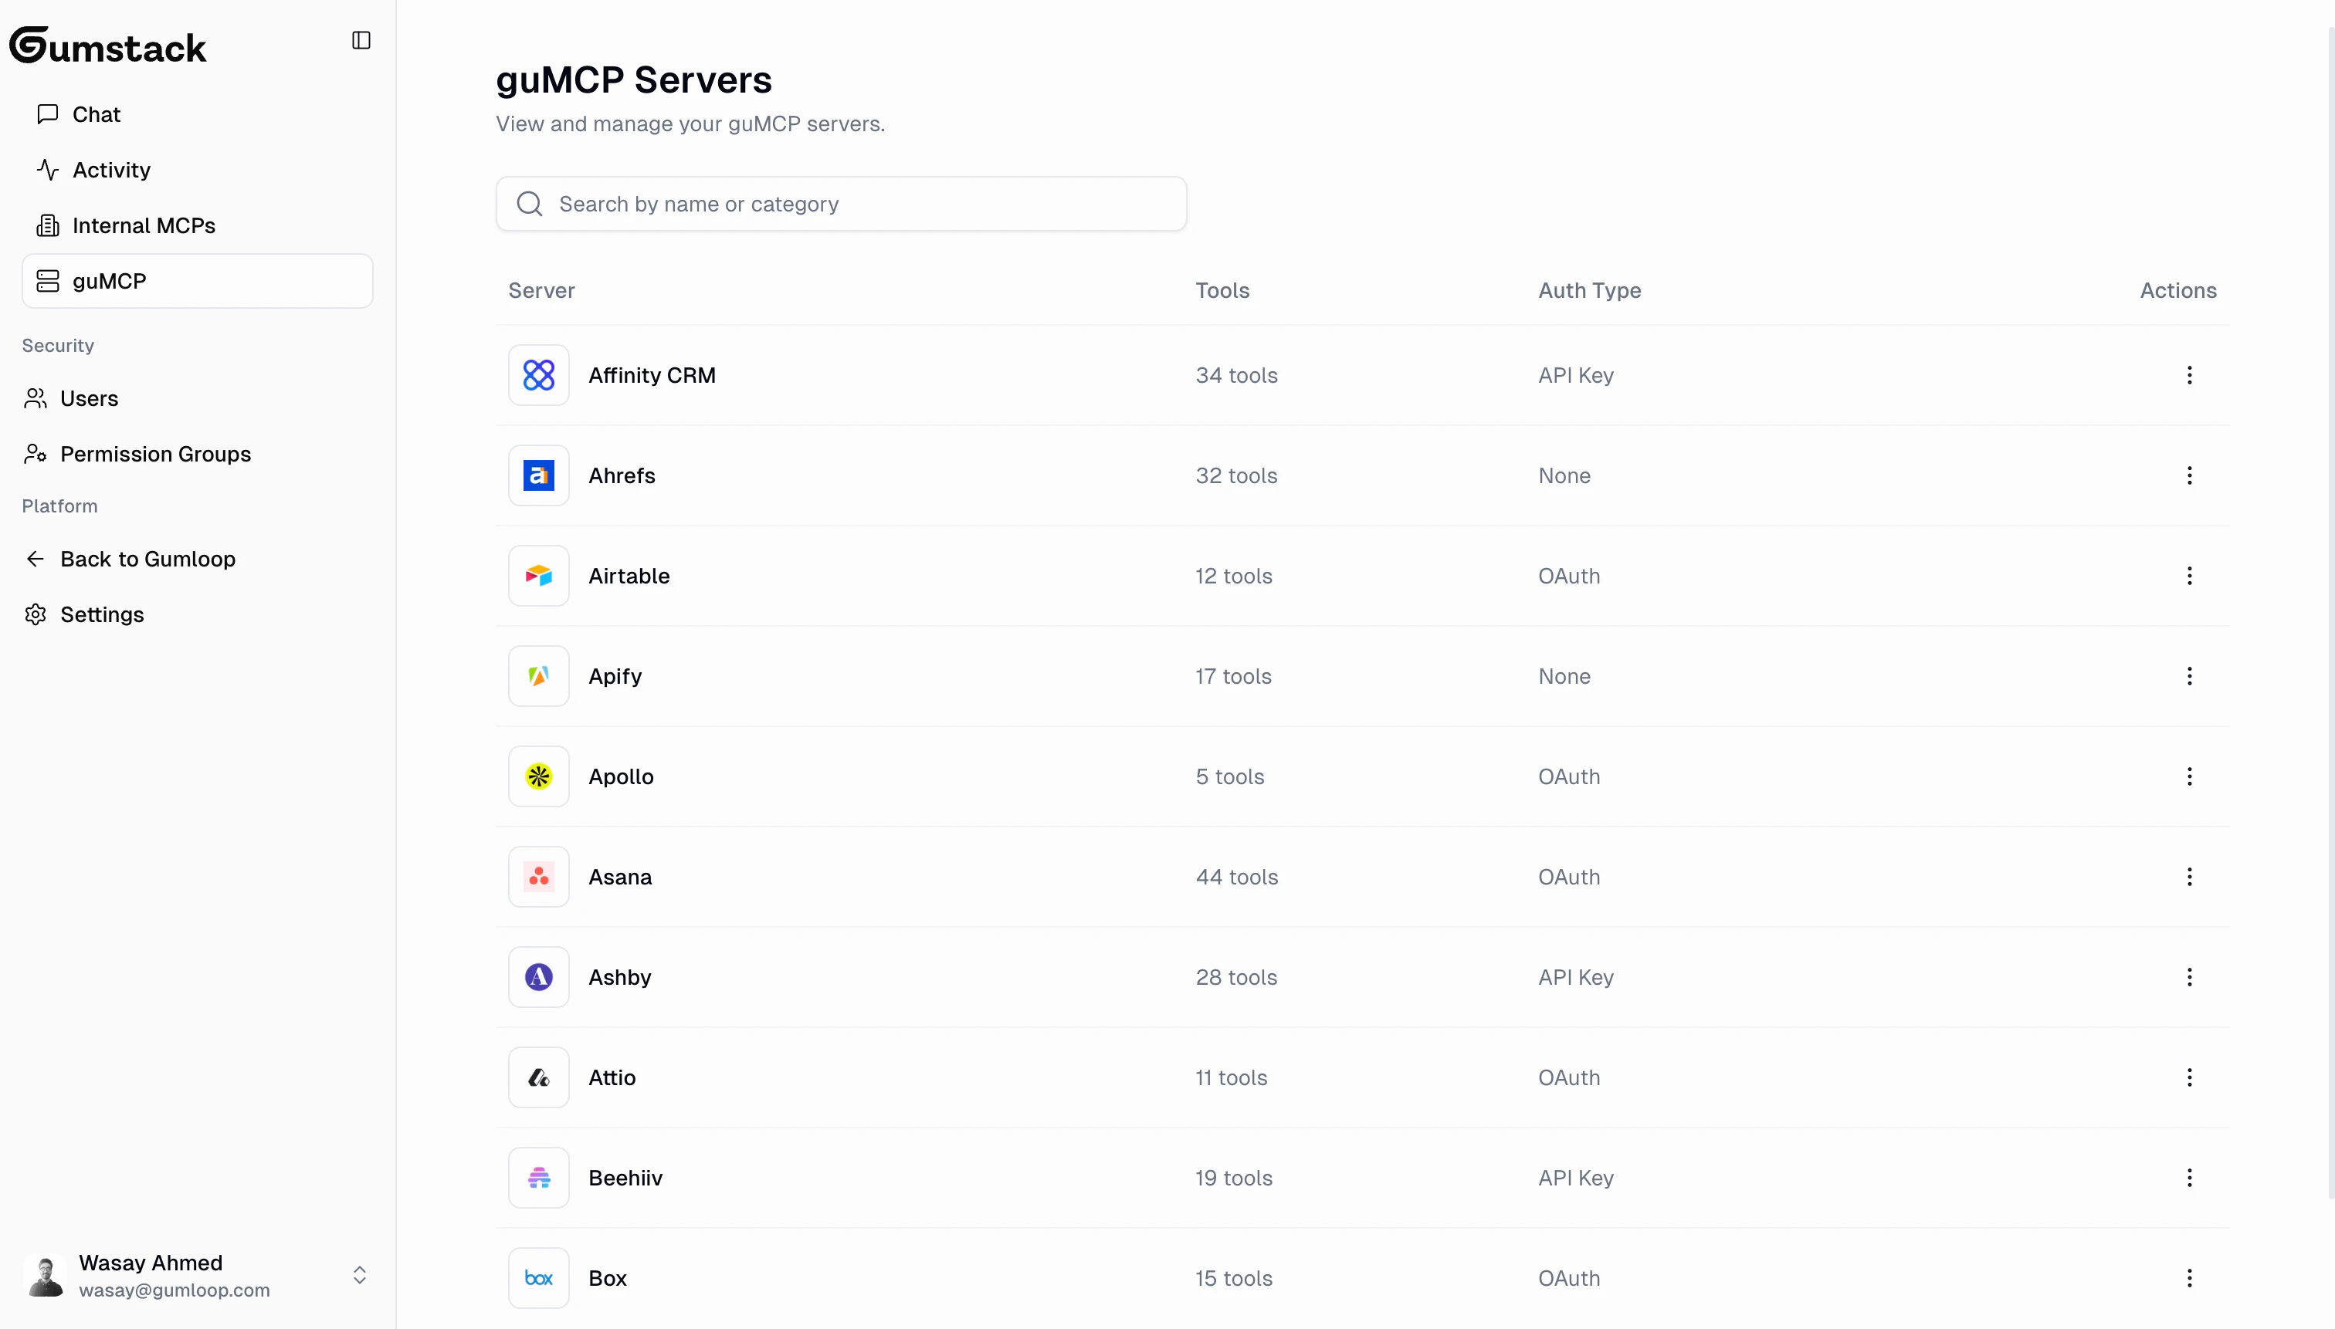This screenshot has width=2335, height=1329.
Task: Select the Beehiiv server icon
Action: (538, 1178)
